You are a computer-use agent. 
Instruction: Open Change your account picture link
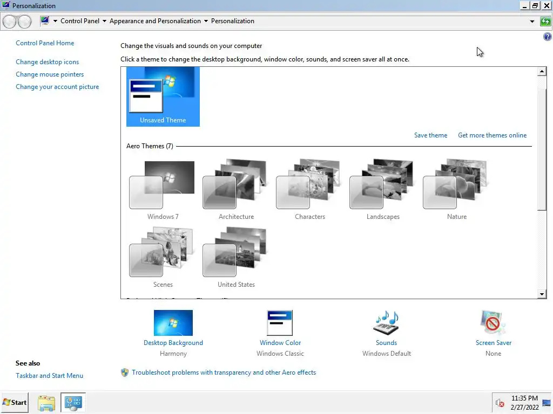(57, 87)
